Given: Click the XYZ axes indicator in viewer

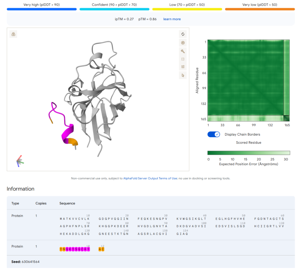Looking at the screenshot, I should coord(20,161).
